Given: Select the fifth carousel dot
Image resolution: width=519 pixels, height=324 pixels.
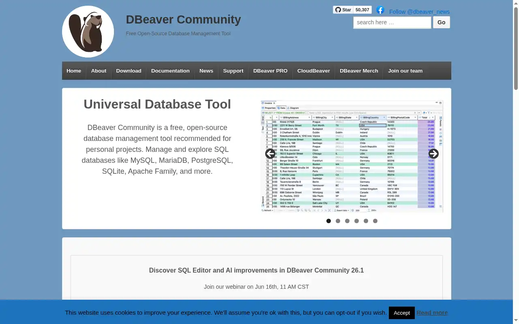Looking at the screenshot, I should pyautogui.click(x=366, y=221).
